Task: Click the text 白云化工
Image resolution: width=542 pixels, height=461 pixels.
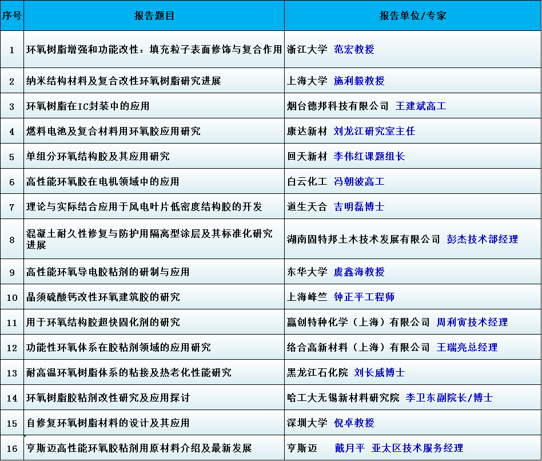Action: pos(307,182)
